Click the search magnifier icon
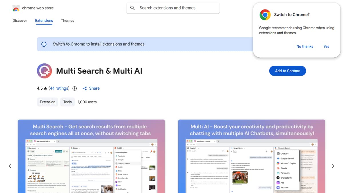 click(132, 8)
